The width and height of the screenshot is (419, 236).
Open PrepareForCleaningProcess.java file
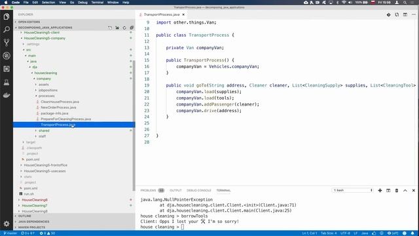pos(65,119)
